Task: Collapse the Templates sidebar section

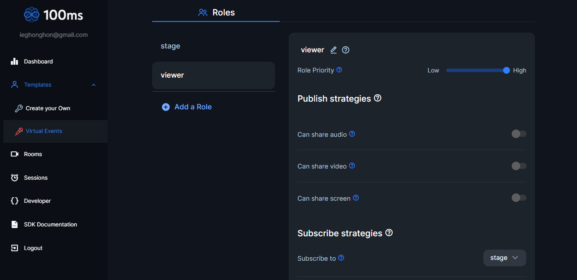Action: coord(94,85)
